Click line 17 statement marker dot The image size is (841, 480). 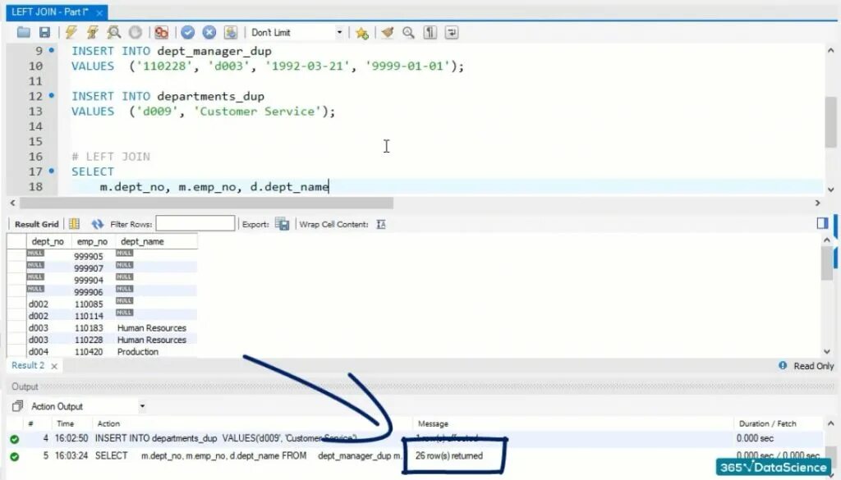[52, 171]
